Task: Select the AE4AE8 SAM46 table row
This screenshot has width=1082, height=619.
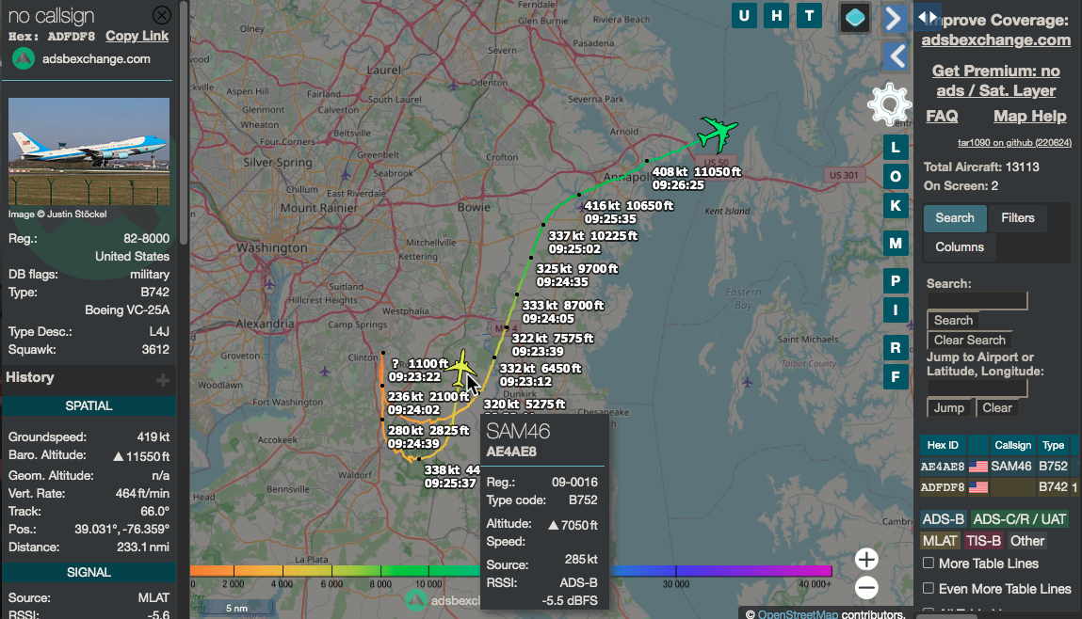Action: tap(1000, 467)
